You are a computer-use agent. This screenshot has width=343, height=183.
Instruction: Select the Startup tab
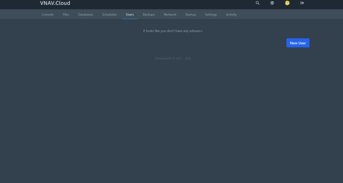[x=191, y=14]
